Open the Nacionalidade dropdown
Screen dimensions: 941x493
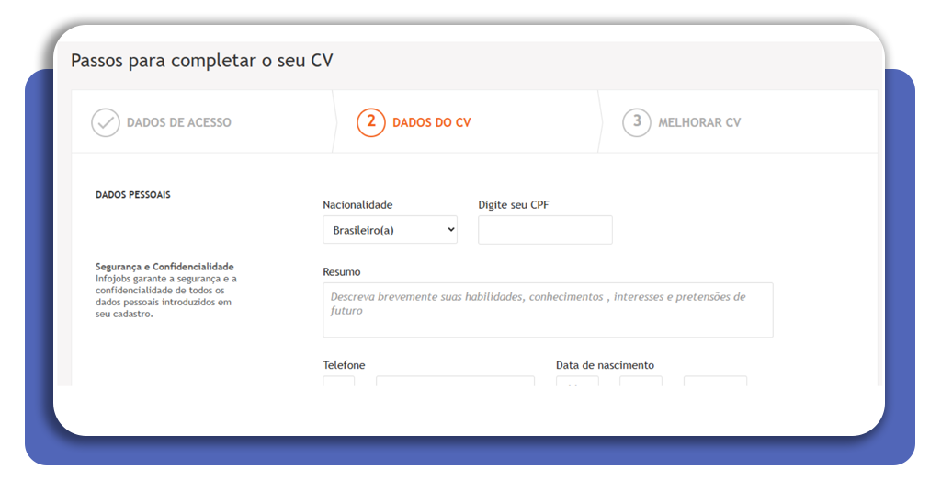coord(390,230)
